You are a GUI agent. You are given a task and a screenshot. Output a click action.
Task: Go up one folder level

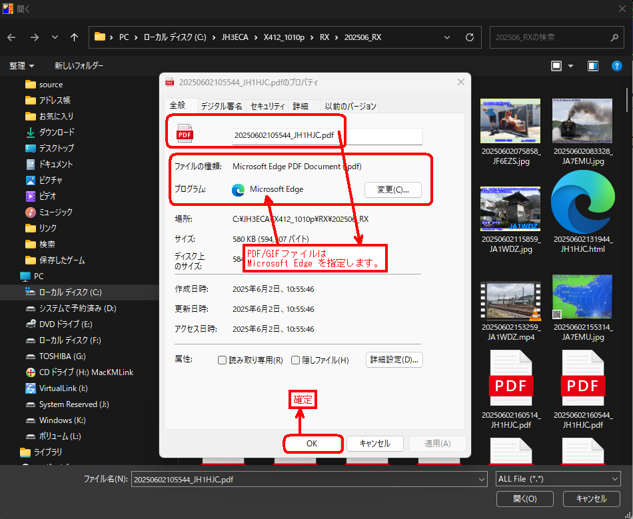(74, 37)
